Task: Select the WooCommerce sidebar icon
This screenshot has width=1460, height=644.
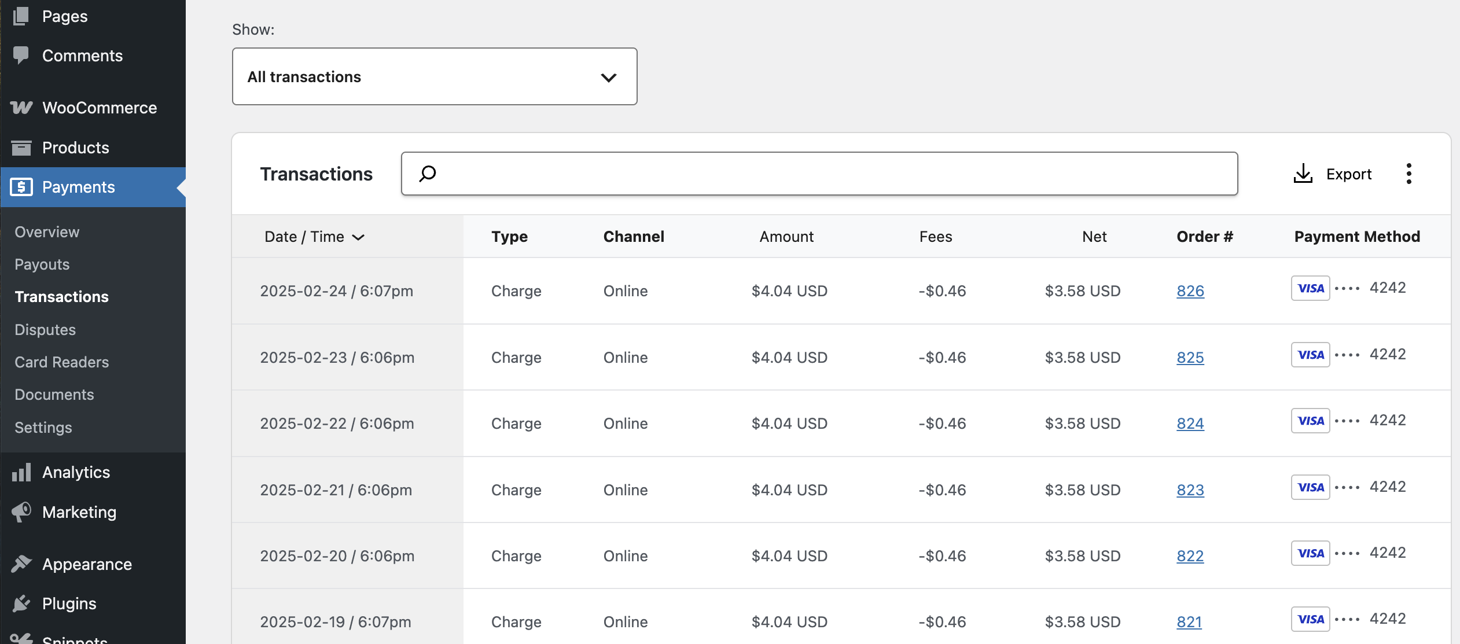Action: click(x=21, y=107)
